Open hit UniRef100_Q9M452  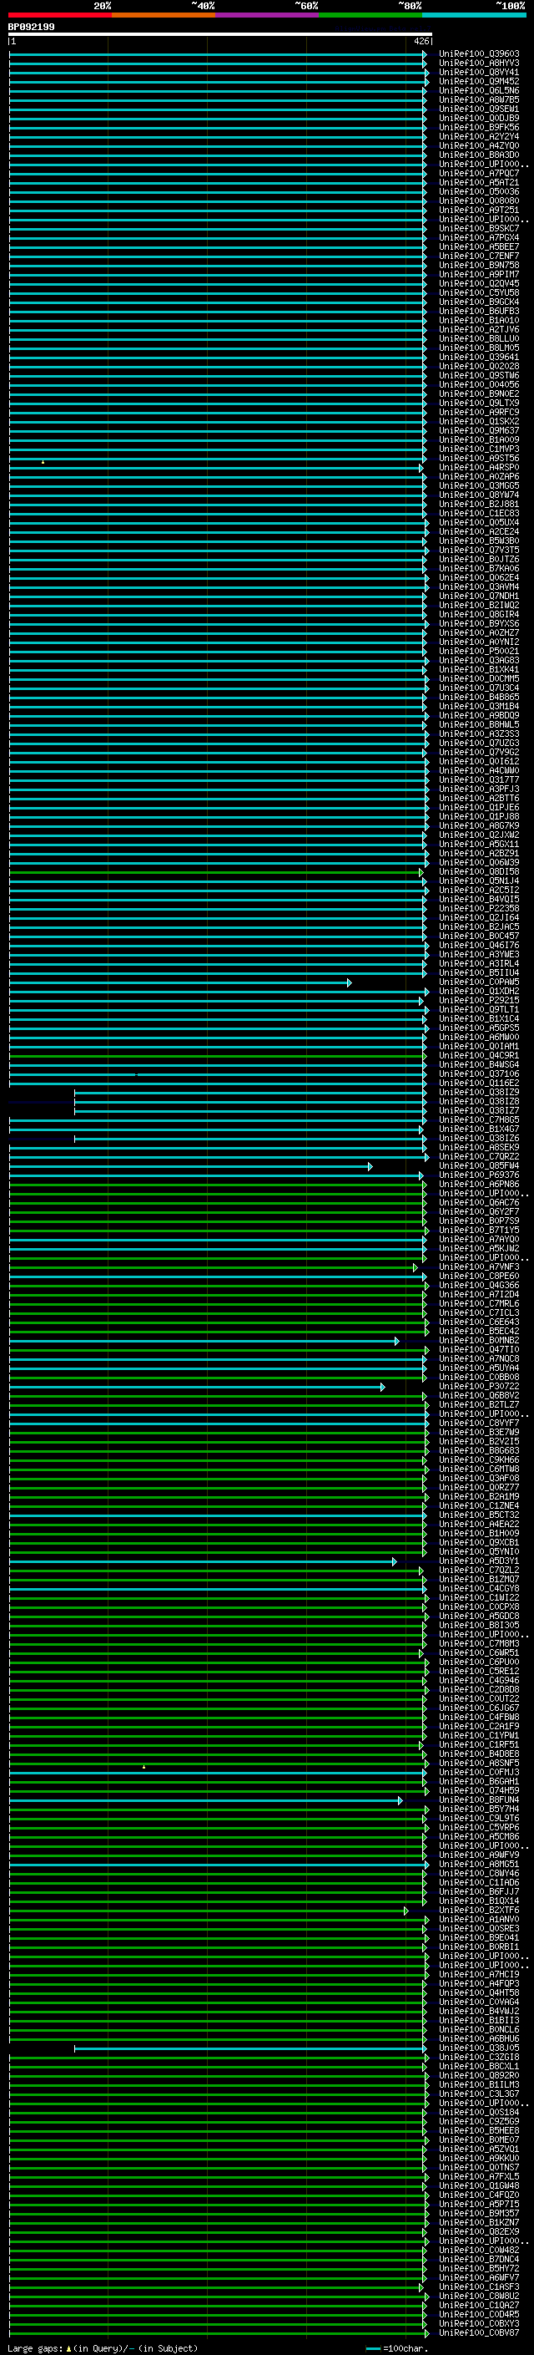click(479, 81)
